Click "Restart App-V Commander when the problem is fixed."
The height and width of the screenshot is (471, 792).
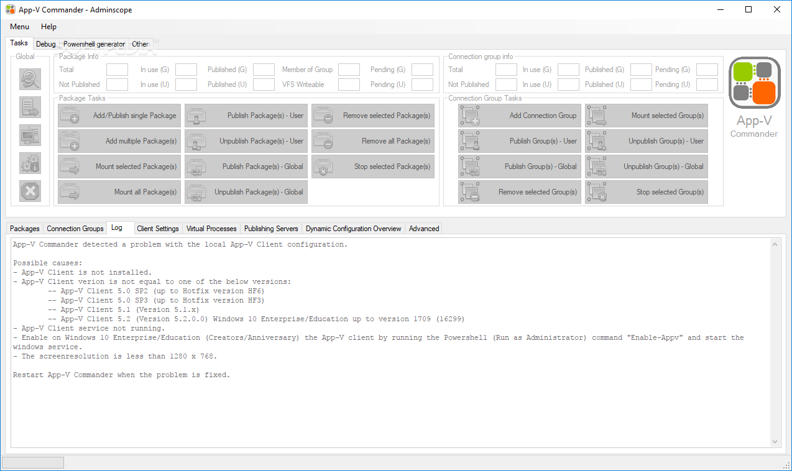pos(121,375)
